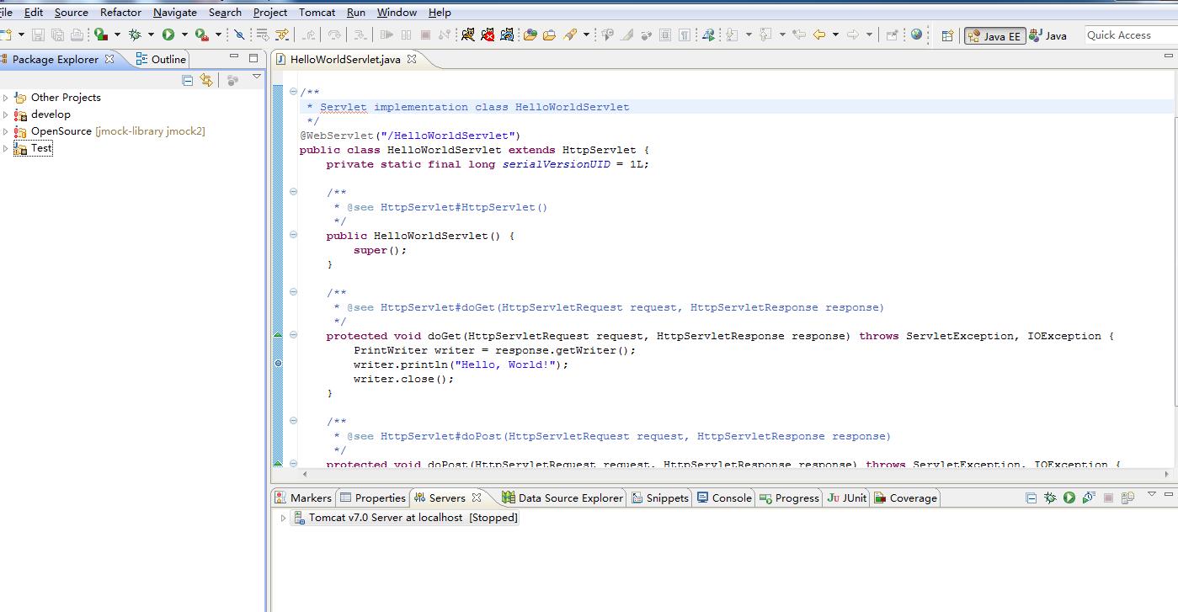Open the Tomcat menu
Image resolution: width=1178 pixels, height=612 pixels.
tap(317, 12)
